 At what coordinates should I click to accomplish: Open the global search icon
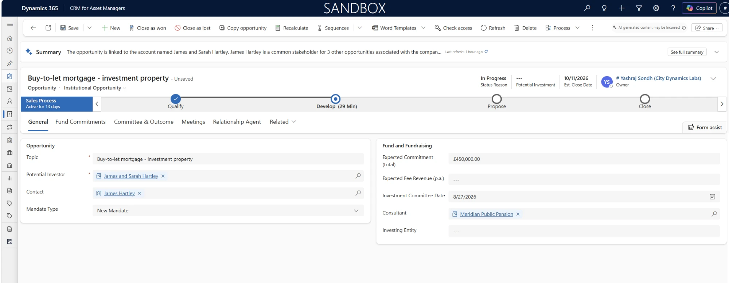[x=587, y=8]
